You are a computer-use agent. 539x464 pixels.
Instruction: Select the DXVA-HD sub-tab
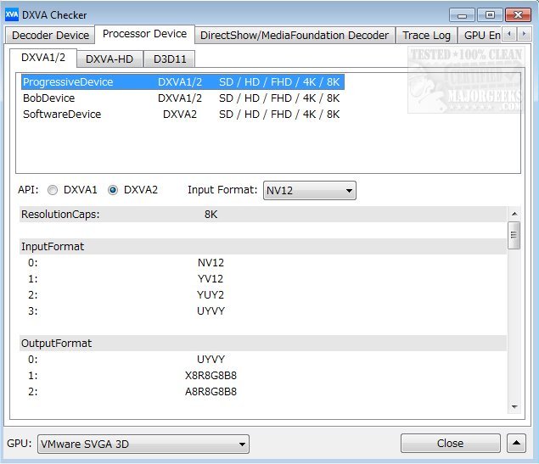coord(109,59)
